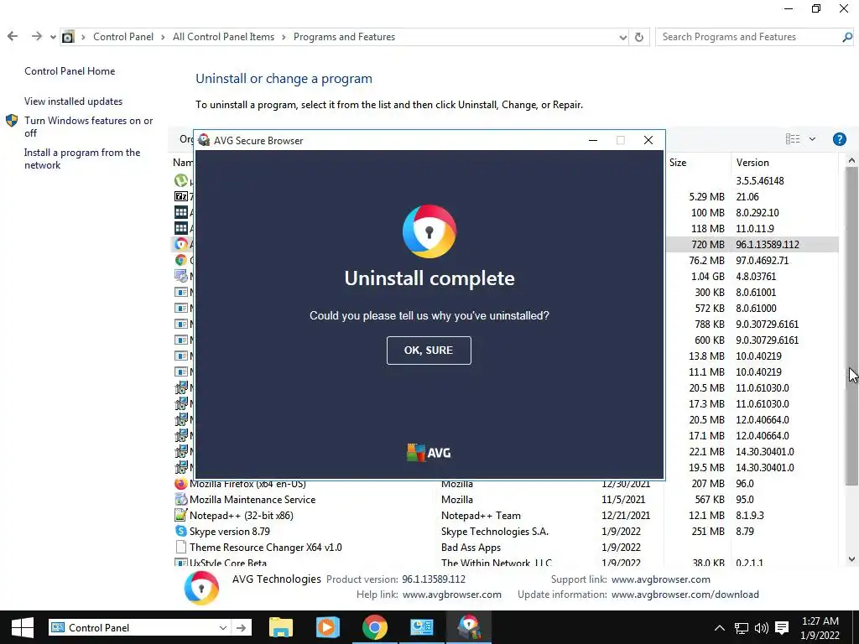This screenshot has height=644, width=859.
Task: Focus the Search Programs and Features box
Action: pos(748,37)
